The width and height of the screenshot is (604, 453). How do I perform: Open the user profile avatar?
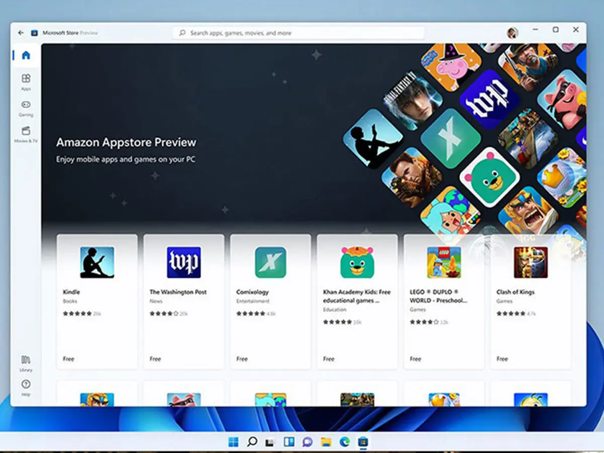coord(512,33)
